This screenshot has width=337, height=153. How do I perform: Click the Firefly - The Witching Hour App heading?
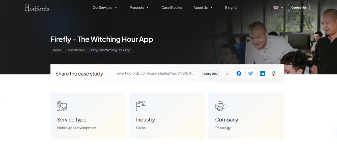pos(102,39)
